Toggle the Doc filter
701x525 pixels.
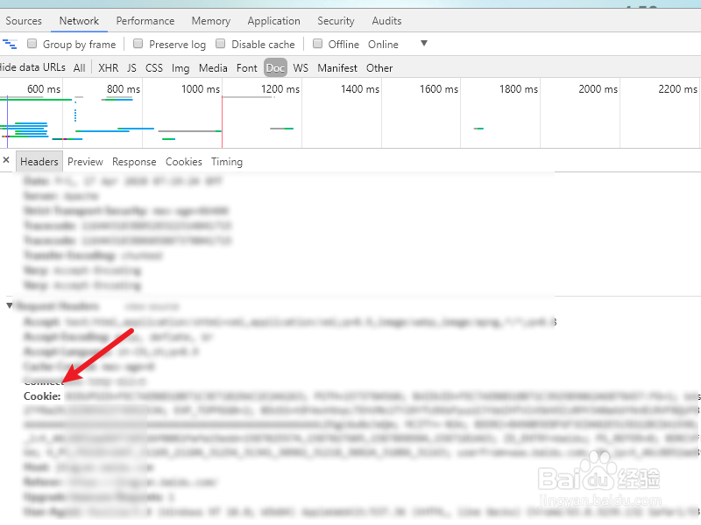pos(275,68)
